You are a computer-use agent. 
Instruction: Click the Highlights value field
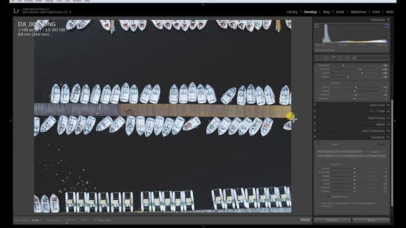coord(384,65)
